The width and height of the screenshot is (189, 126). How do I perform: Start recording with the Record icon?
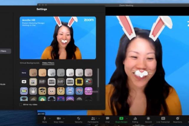(148, 120)
